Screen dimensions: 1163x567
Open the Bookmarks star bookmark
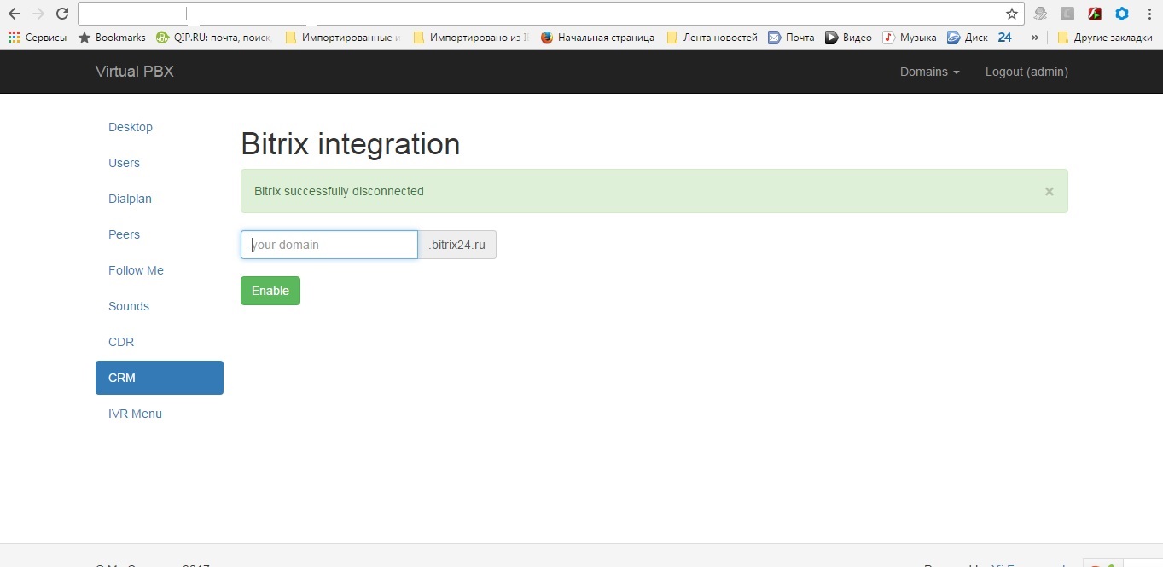pos(112,38)
